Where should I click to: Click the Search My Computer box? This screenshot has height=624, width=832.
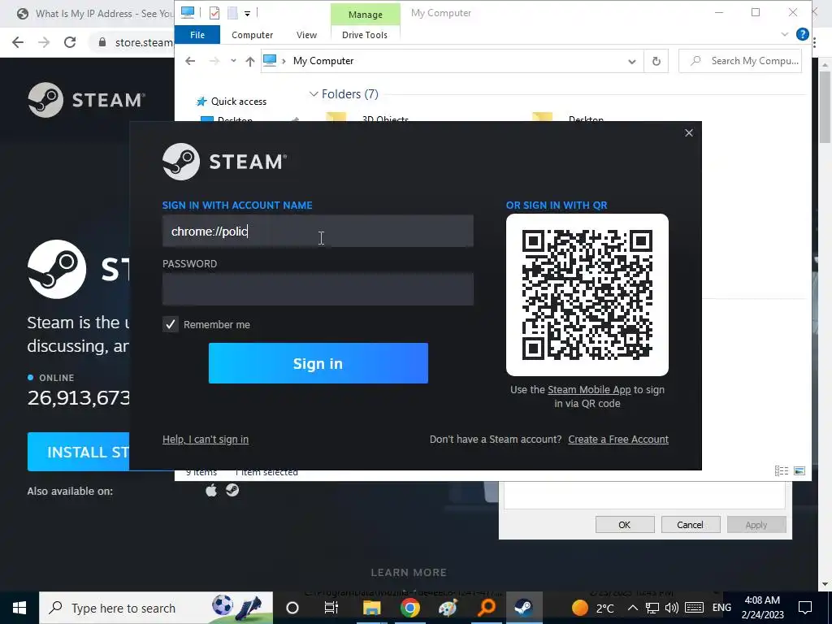pyautogui.click(x=740, y=61)
